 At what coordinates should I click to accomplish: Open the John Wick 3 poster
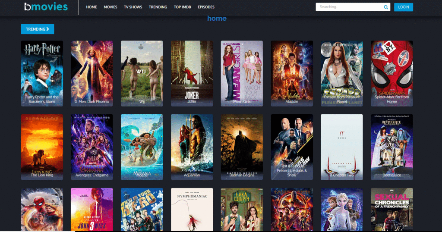[x=92, y=210]
